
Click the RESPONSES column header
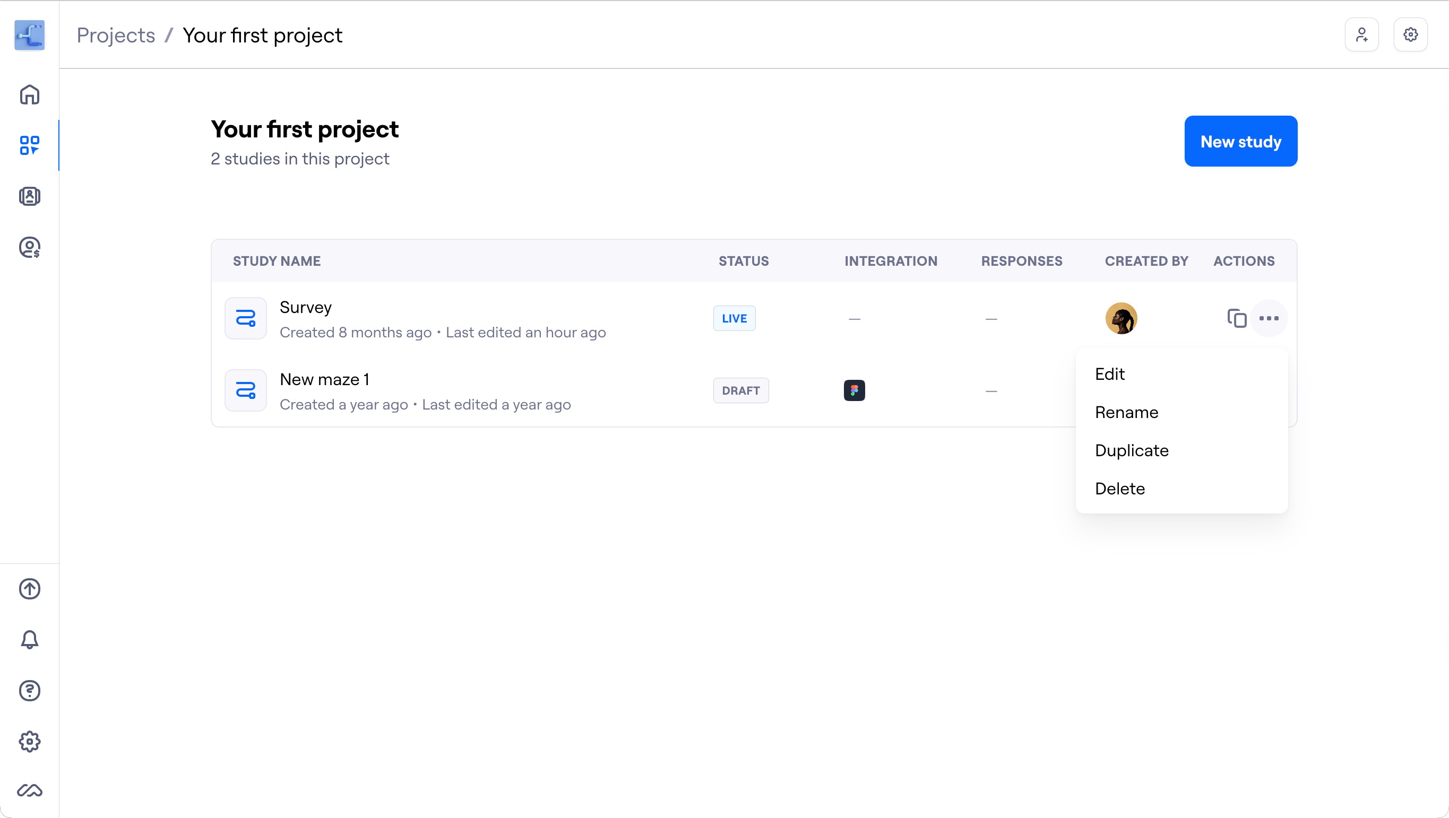[1022, 261]
